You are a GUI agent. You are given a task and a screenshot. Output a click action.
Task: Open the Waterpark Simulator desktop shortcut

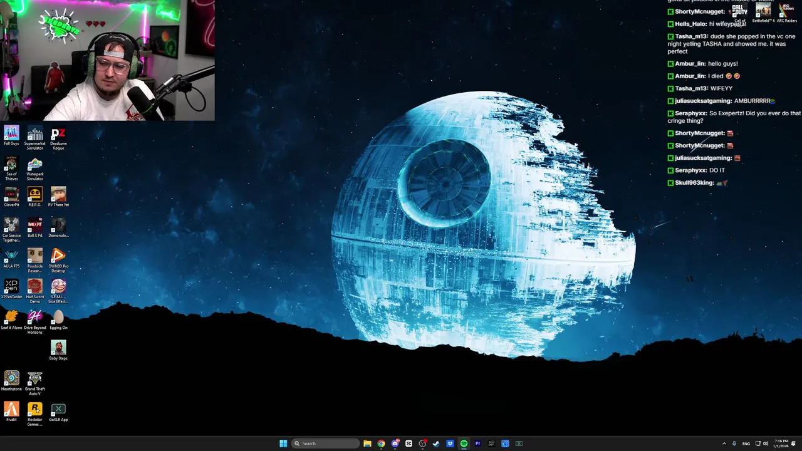(35, 168)
